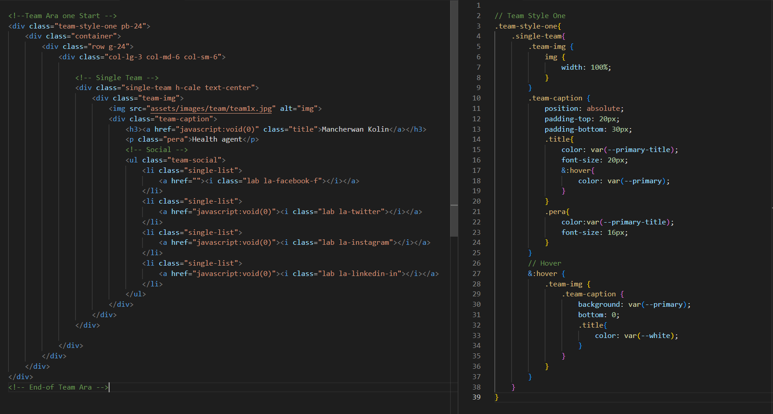Click 'background: var(--primary);' declaration
The width and height of the screenshot is (773, 414).
point(634,305)
